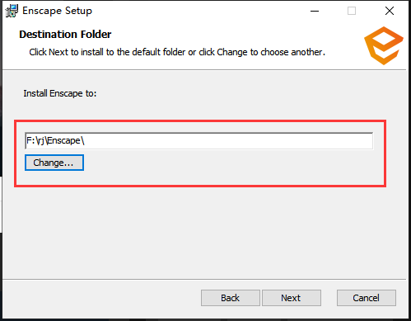Viewport: 411px width, 321px height.
Task: Click the 'Click Next to install' instruction text
Action: point(177,52)
